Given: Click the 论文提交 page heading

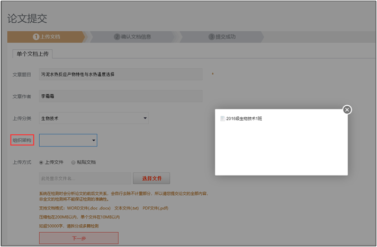Looking at the screenshot, I should point(27,19).
